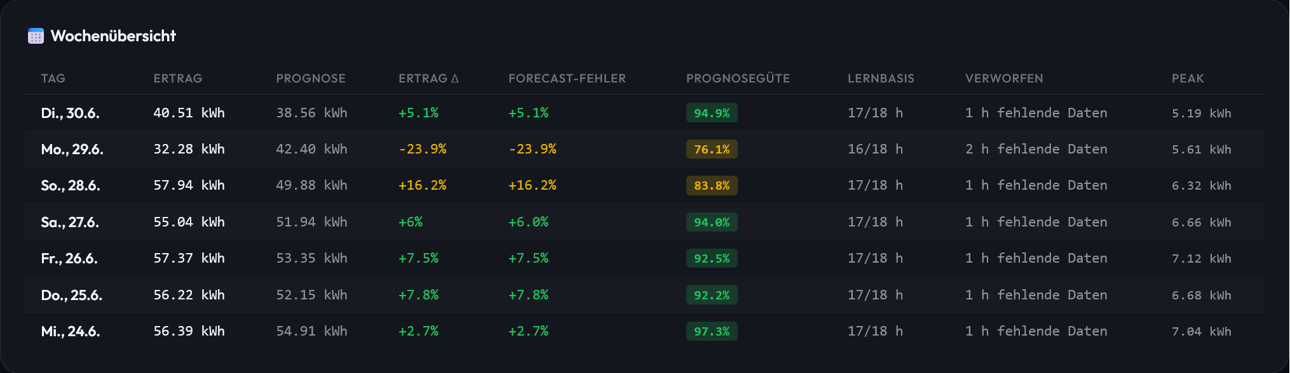Click the PEAK column header
Screen dimensions: 1290x373
click(1188, 78)
